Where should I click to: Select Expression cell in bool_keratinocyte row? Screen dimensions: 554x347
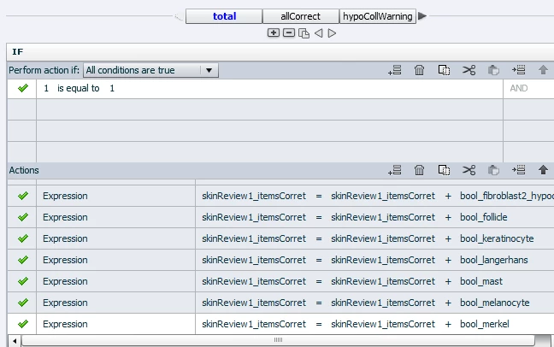click(116, 238)
